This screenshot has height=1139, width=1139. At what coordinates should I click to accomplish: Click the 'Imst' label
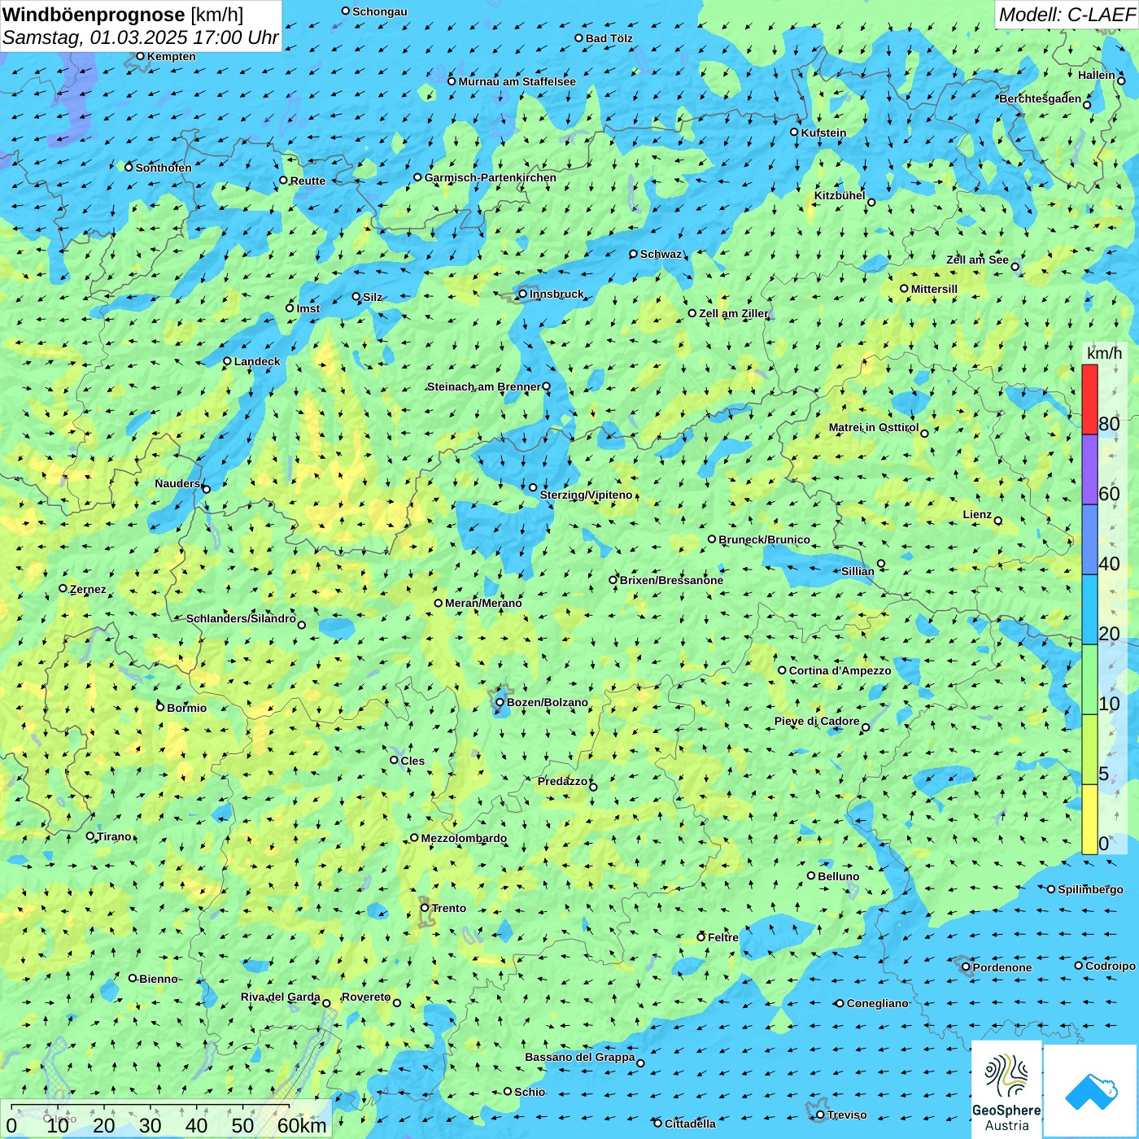308,308
